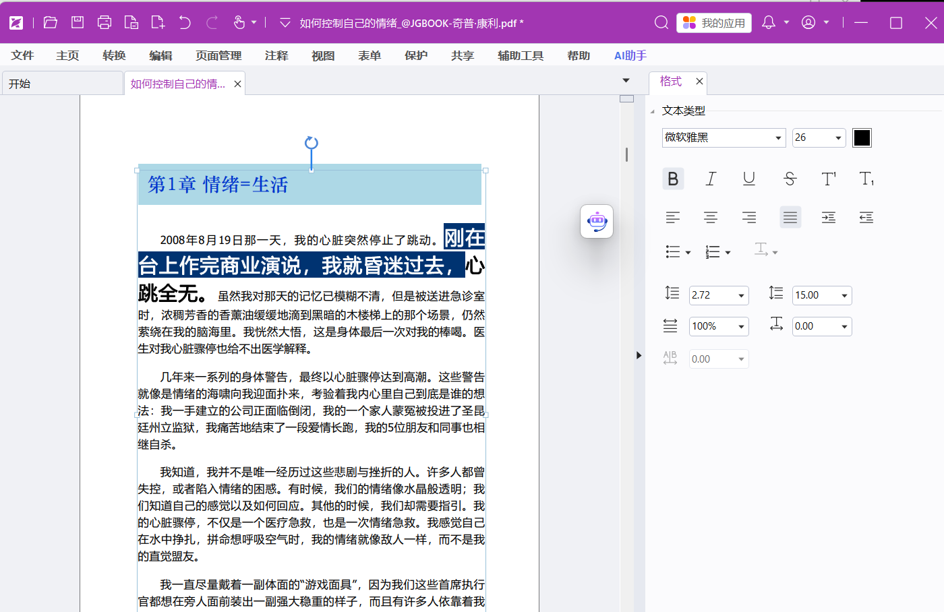Screen dimensions: 944x612
Task: Toggle italic text formatting
Action: coord(711,179)
